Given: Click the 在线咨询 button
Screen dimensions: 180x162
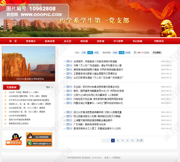Looking at the screenshot, I should tap(14, 143).
